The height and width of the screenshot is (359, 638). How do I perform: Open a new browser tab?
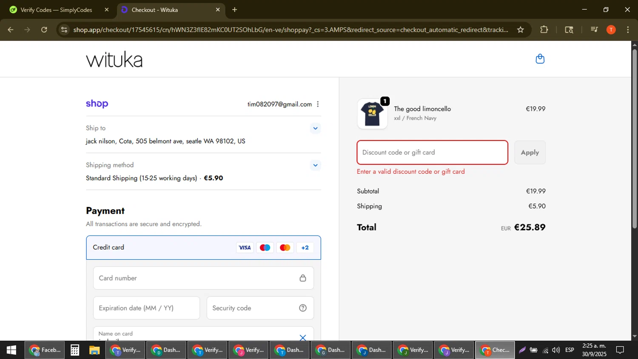(234, 10)
